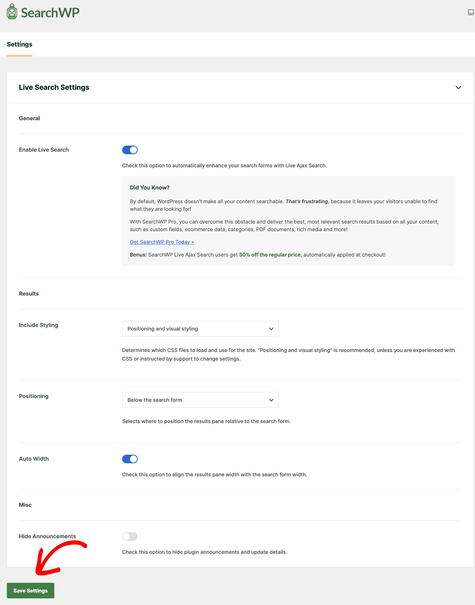This screenshot has height=605, width=475.
Task: Click the SearchWP lantern logo icon
Action: [12, 12]
